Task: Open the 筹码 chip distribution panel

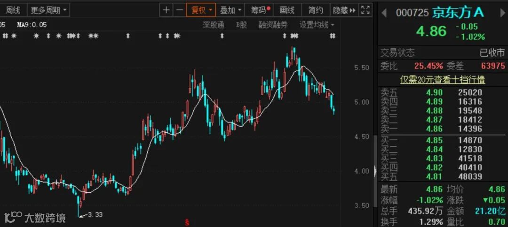Action: pos(261,10)
